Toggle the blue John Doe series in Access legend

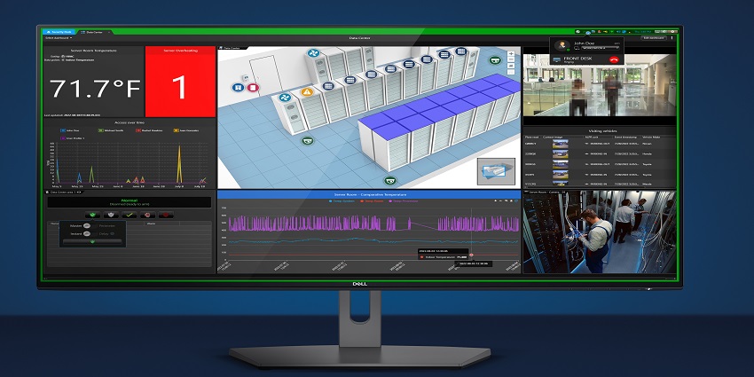[70, 130]
